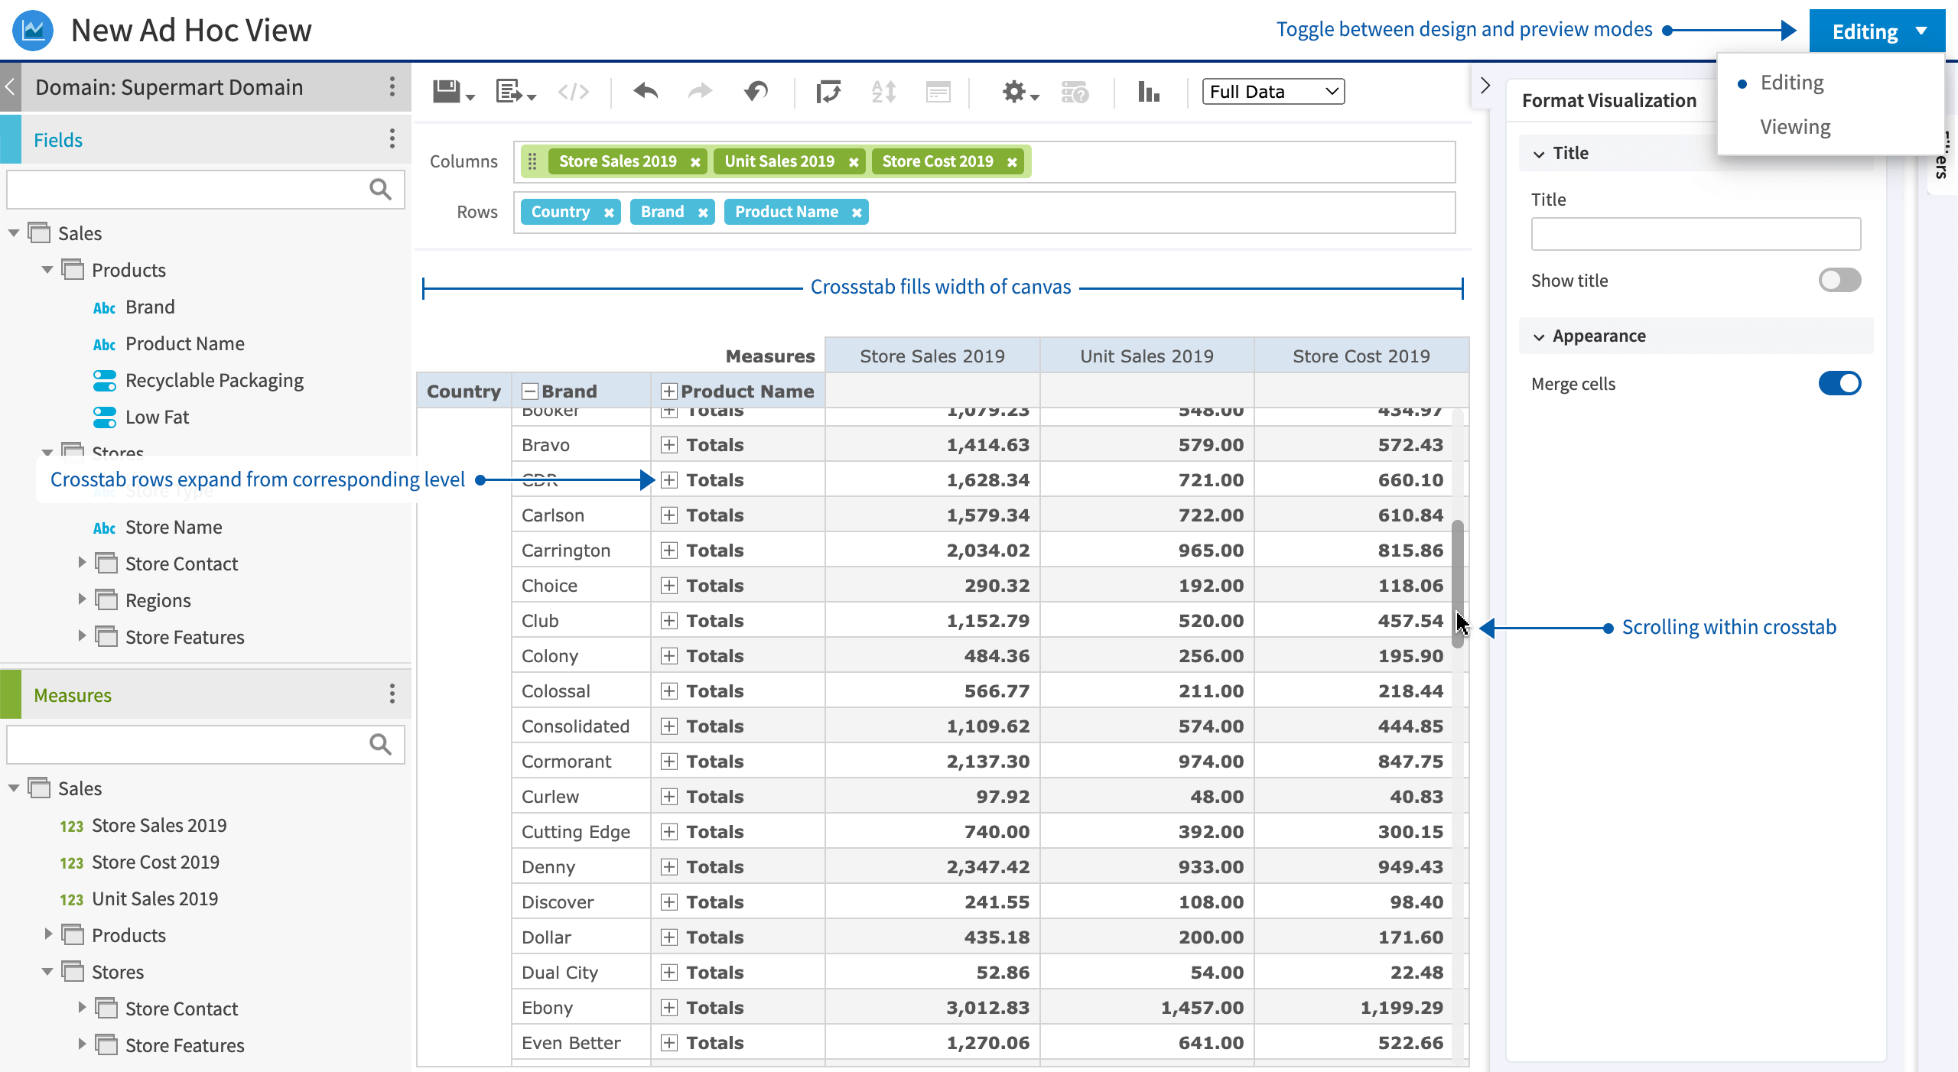Viewport: 1958px width, 1072px height.
Task: Collapse the Title section chevron
Action: point(1539,154)
